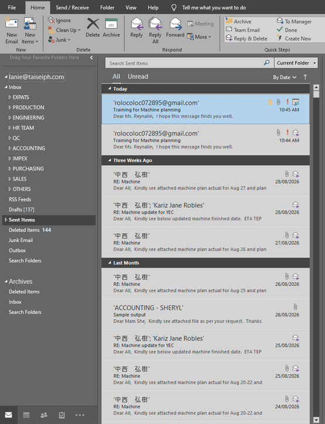Forward the selected email
325x424 pixels.
tap(175, 28)
